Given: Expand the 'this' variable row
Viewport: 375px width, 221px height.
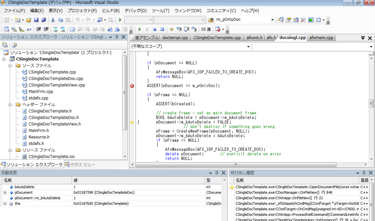Looking at the screenshot, I should click(x=5, y=203).
